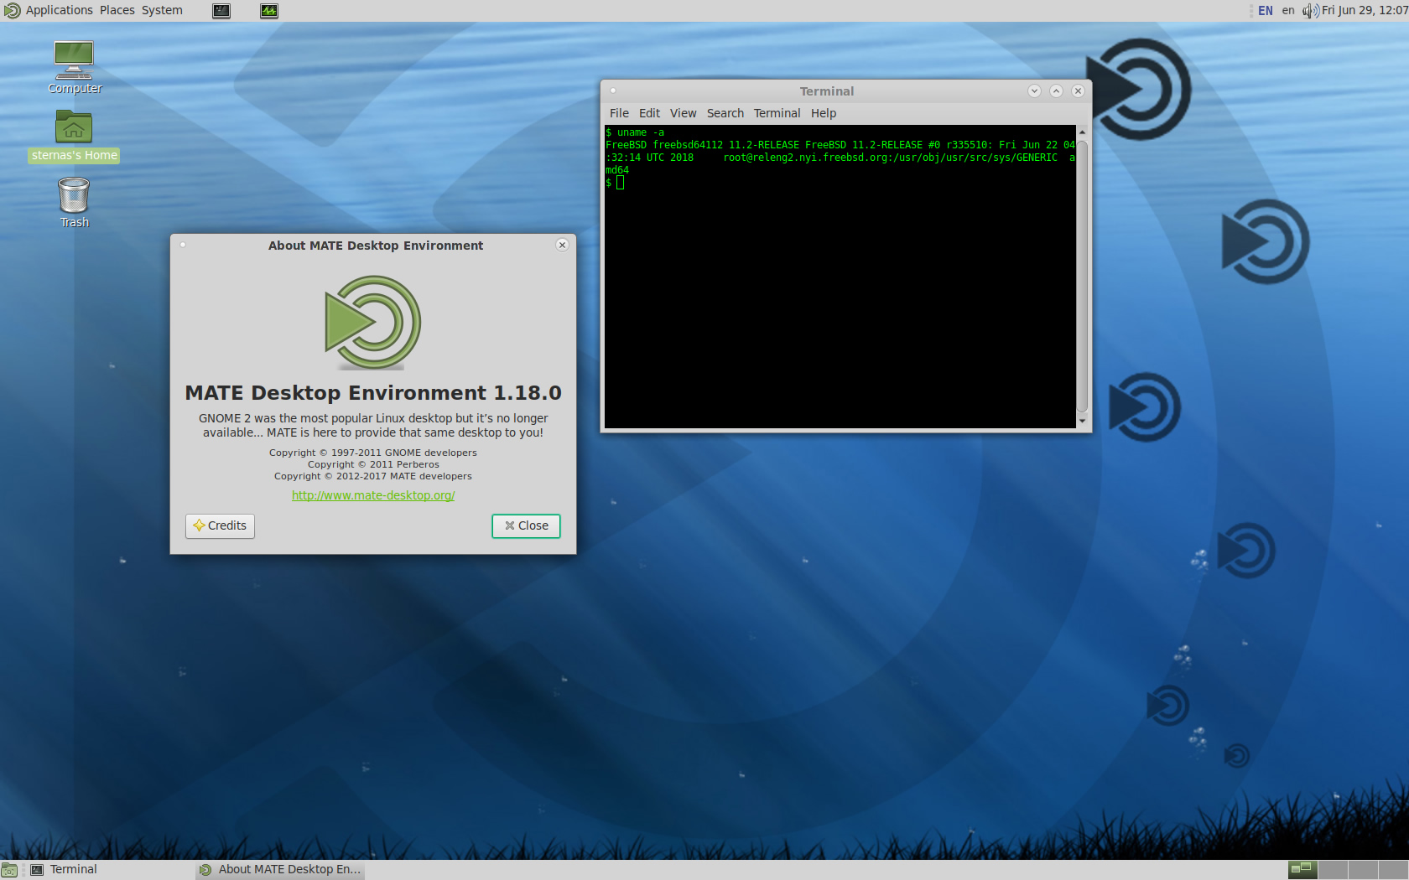Click 'MATE Desktop Environment 1.18.0' heading

point(373,393)
